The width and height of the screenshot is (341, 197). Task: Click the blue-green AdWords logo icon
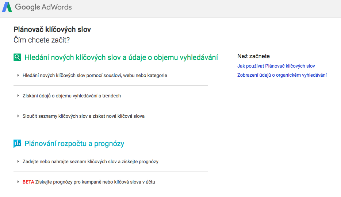coord(7,7)
